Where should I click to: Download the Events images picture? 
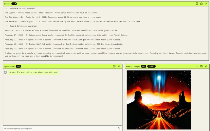(197, 66)
